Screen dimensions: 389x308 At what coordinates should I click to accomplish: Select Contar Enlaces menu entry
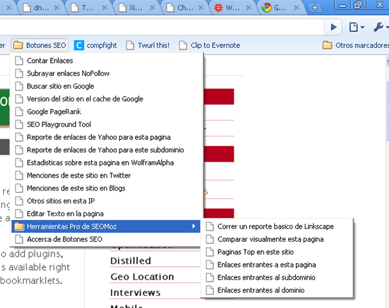coord(107,60)
